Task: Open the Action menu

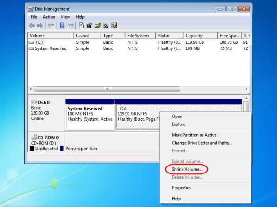Action: pos(49,17)
